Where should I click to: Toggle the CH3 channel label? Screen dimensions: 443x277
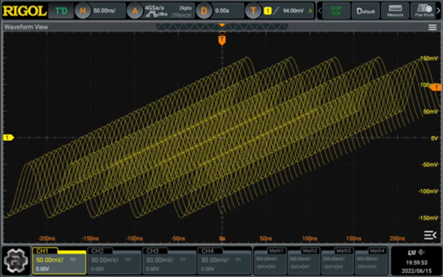click(x=155, y=251)
